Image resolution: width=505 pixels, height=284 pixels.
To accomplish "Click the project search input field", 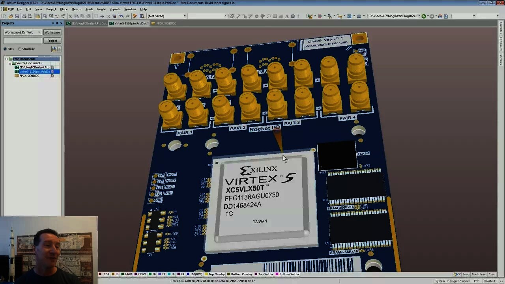I will (x=23, y=41).
